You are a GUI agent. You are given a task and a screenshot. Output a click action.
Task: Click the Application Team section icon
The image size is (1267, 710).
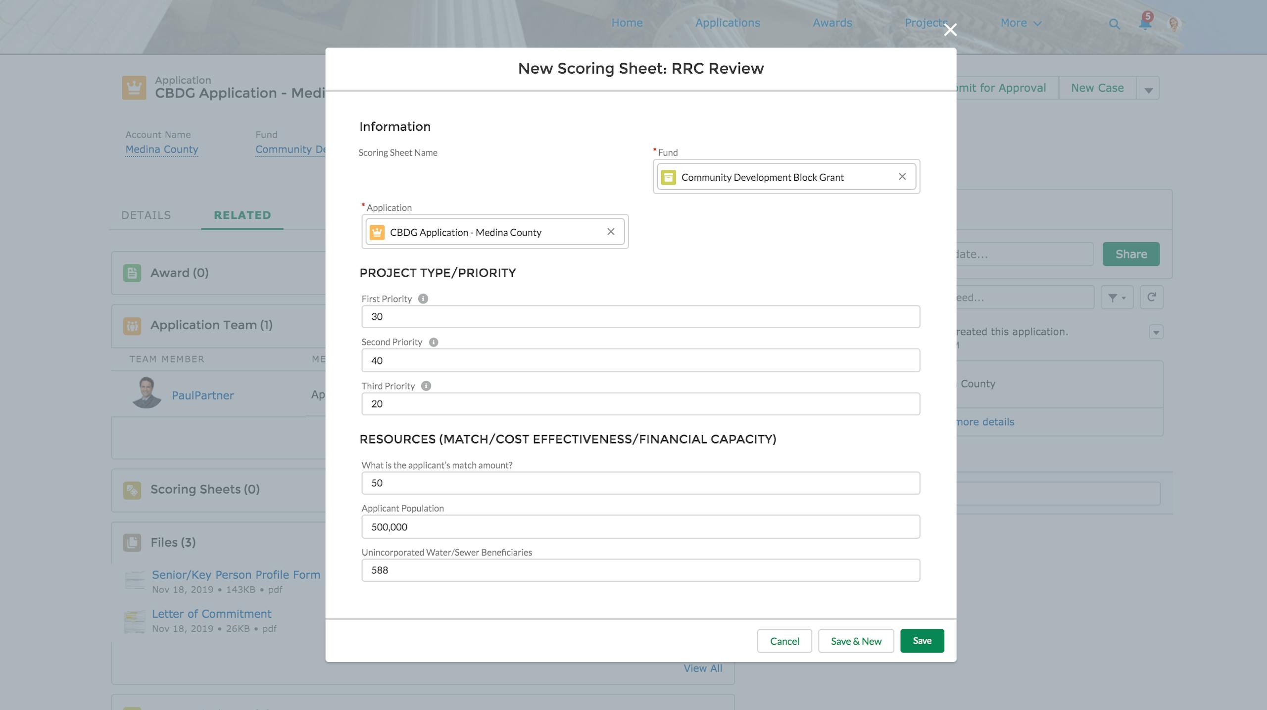point(132,325)
